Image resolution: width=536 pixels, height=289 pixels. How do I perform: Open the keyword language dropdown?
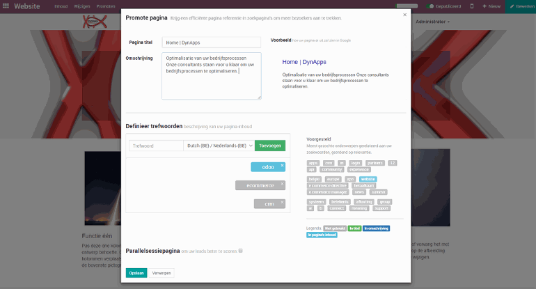219,146
